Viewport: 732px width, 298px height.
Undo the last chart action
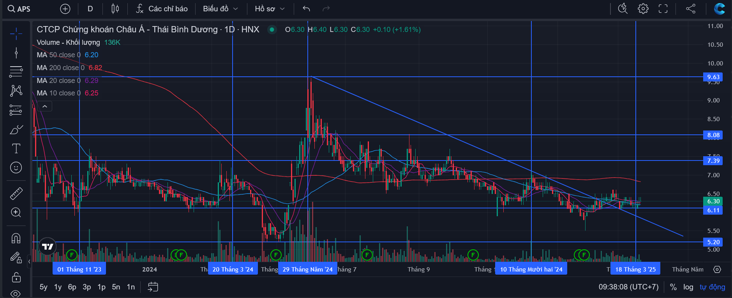[x=307, y=9]
